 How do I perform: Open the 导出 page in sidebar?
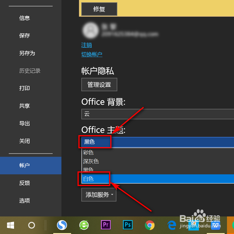pos(25,123)
